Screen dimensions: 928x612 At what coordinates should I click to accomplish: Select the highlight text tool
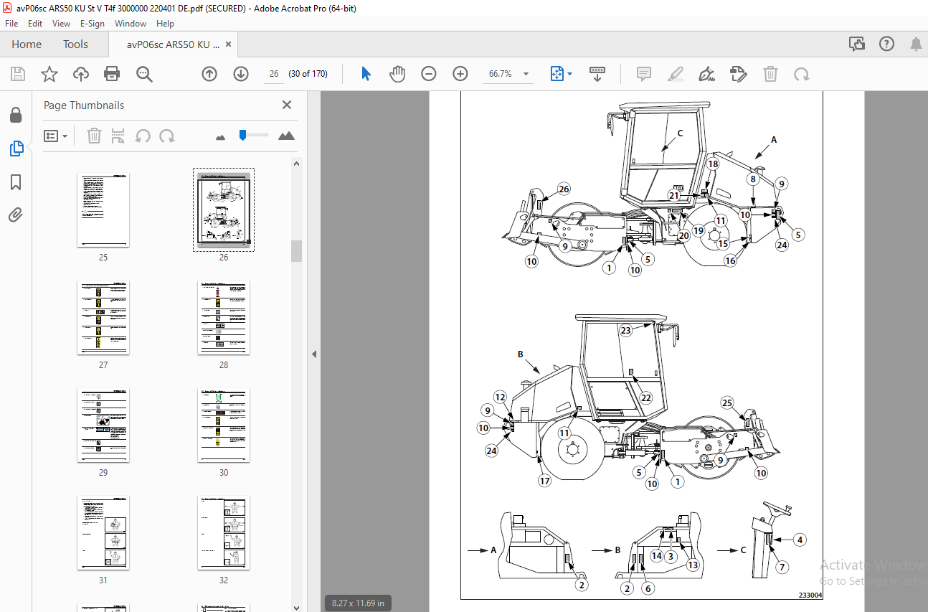(x=675, y=74)
